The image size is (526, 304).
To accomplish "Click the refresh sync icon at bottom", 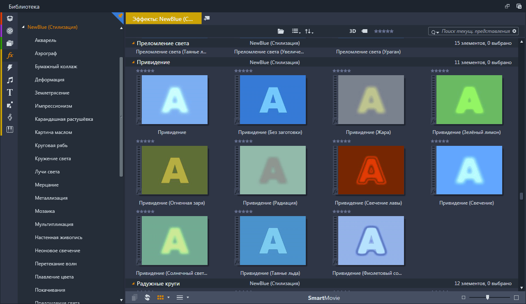I will pos(147,297).
